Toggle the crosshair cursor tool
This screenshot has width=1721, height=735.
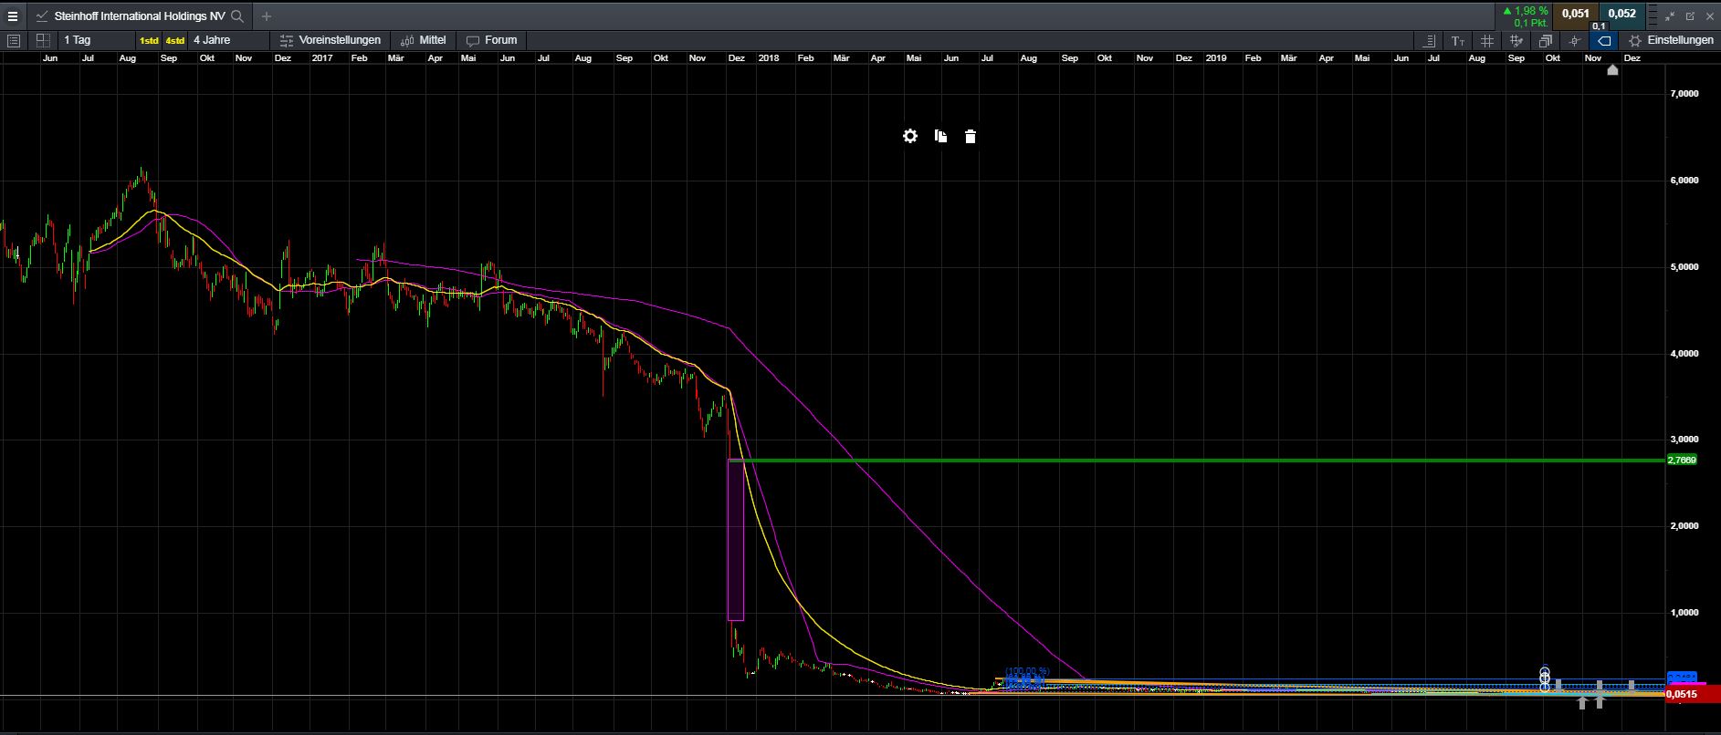[1574, 41]
